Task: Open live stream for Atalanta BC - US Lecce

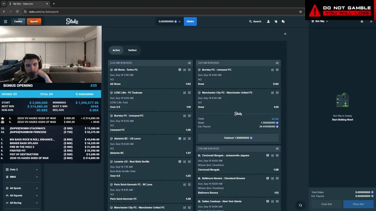Action: point(180,139)
